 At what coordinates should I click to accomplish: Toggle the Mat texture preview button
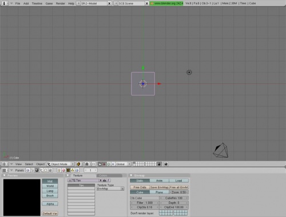pos(50,181)
